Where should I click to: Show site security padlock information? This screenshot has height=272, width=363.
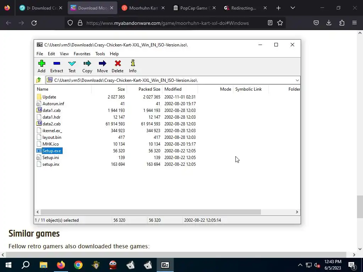80,23
